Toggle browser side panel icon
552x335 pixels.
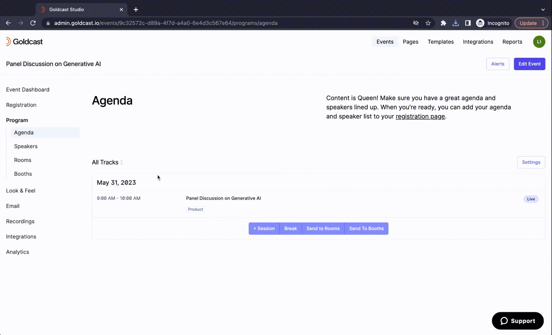468,23
